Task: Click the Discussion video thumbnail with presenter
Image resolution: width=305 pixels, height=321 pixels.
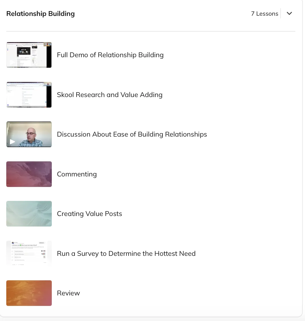Action: coord(29,134)
